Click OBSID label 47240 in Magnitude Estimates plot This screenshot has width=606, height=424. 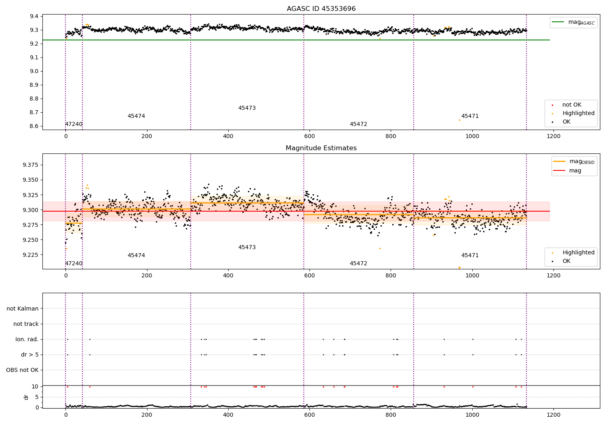(74, 264)
